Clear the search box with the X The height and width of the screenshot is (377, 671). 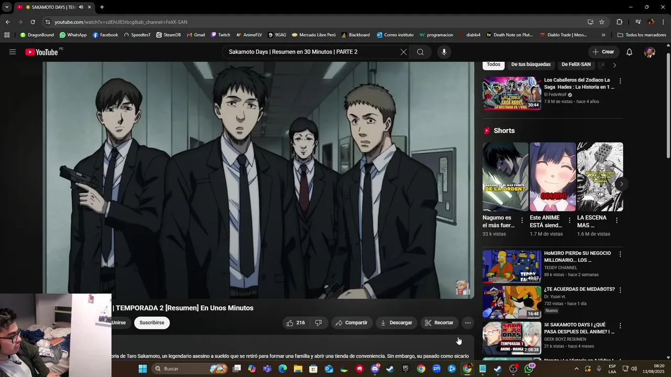coord(403,52)
